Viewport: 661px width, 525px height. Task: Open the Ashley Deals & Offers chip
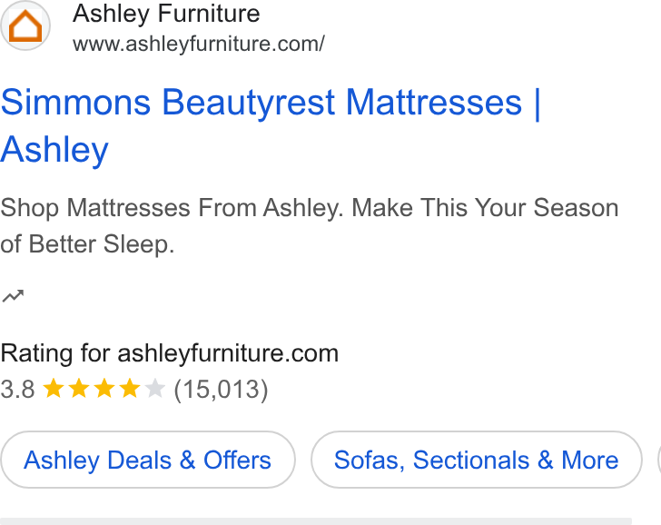coord(147,460)
